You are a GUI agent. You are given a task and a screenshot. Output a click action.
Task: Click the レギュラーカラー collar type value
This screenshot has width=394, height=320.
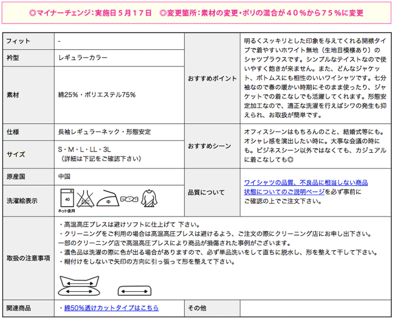pos(83,58)
